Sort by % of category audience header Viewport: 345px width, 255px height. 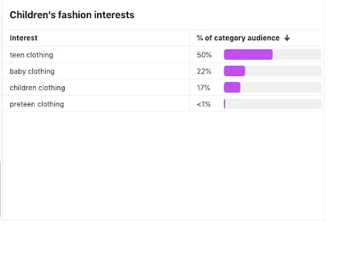(x=238, y=38)
